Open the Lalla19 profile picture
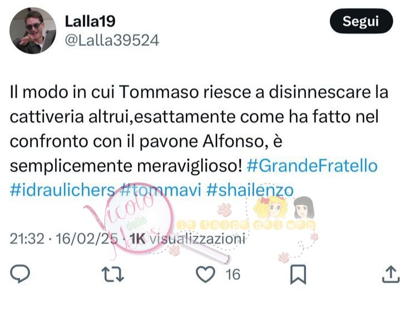Image resolution: width=411 pixels, height=314 pixels. pos(33,31)
